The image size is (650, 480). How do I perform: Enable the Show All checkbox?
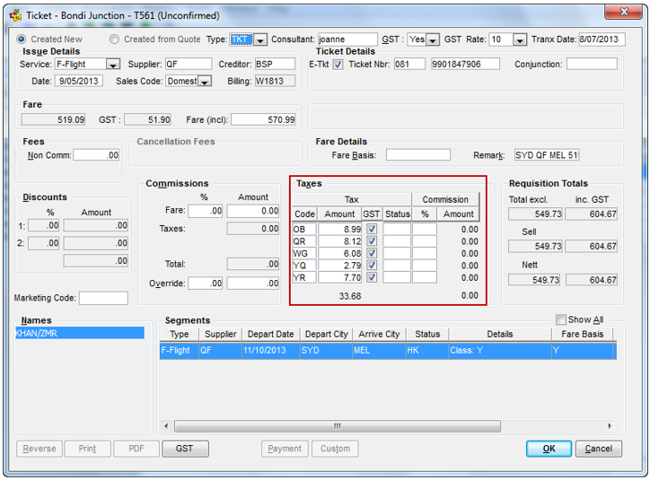[x=561, y=320]
